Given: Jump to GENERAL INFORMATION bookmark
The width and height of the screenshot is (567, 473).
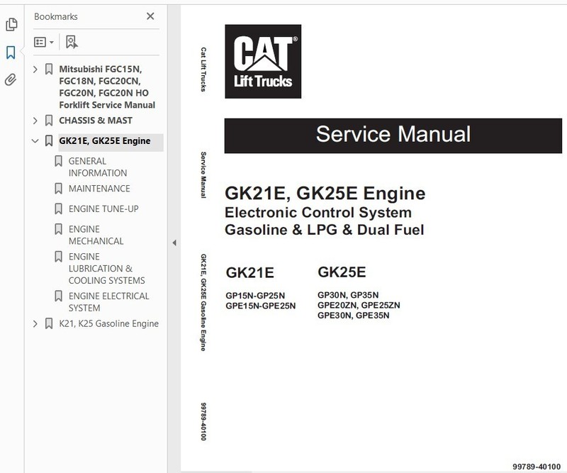Looking at the screenshot, I should [x=98, y=167].
